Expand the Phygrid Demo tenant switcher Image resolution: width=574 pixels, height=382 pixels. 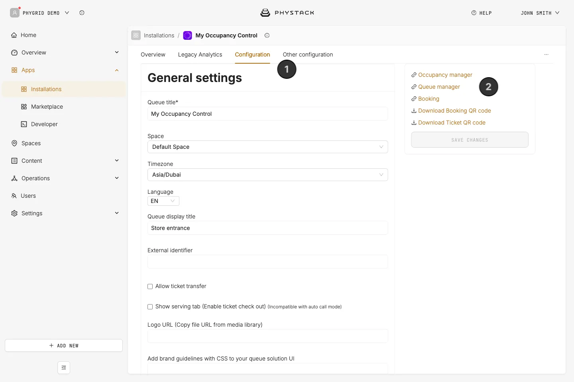(67, 13)
